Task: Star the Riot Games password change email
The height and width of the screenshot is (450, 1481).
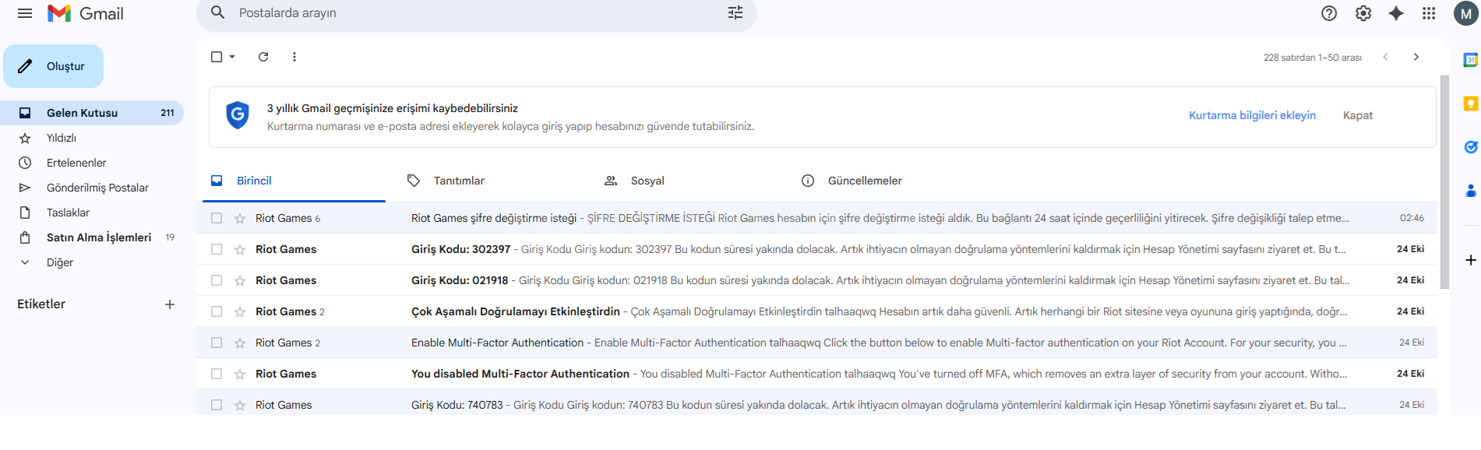Action: click(240, 219)
